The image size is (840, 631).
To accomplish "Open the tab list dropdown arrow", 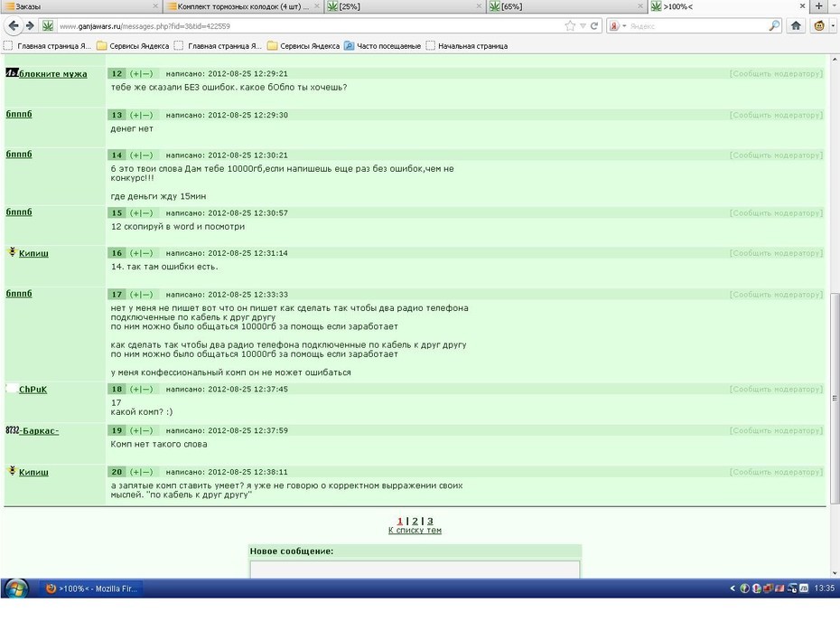I will pyautogui.click(x=834, y=6).
